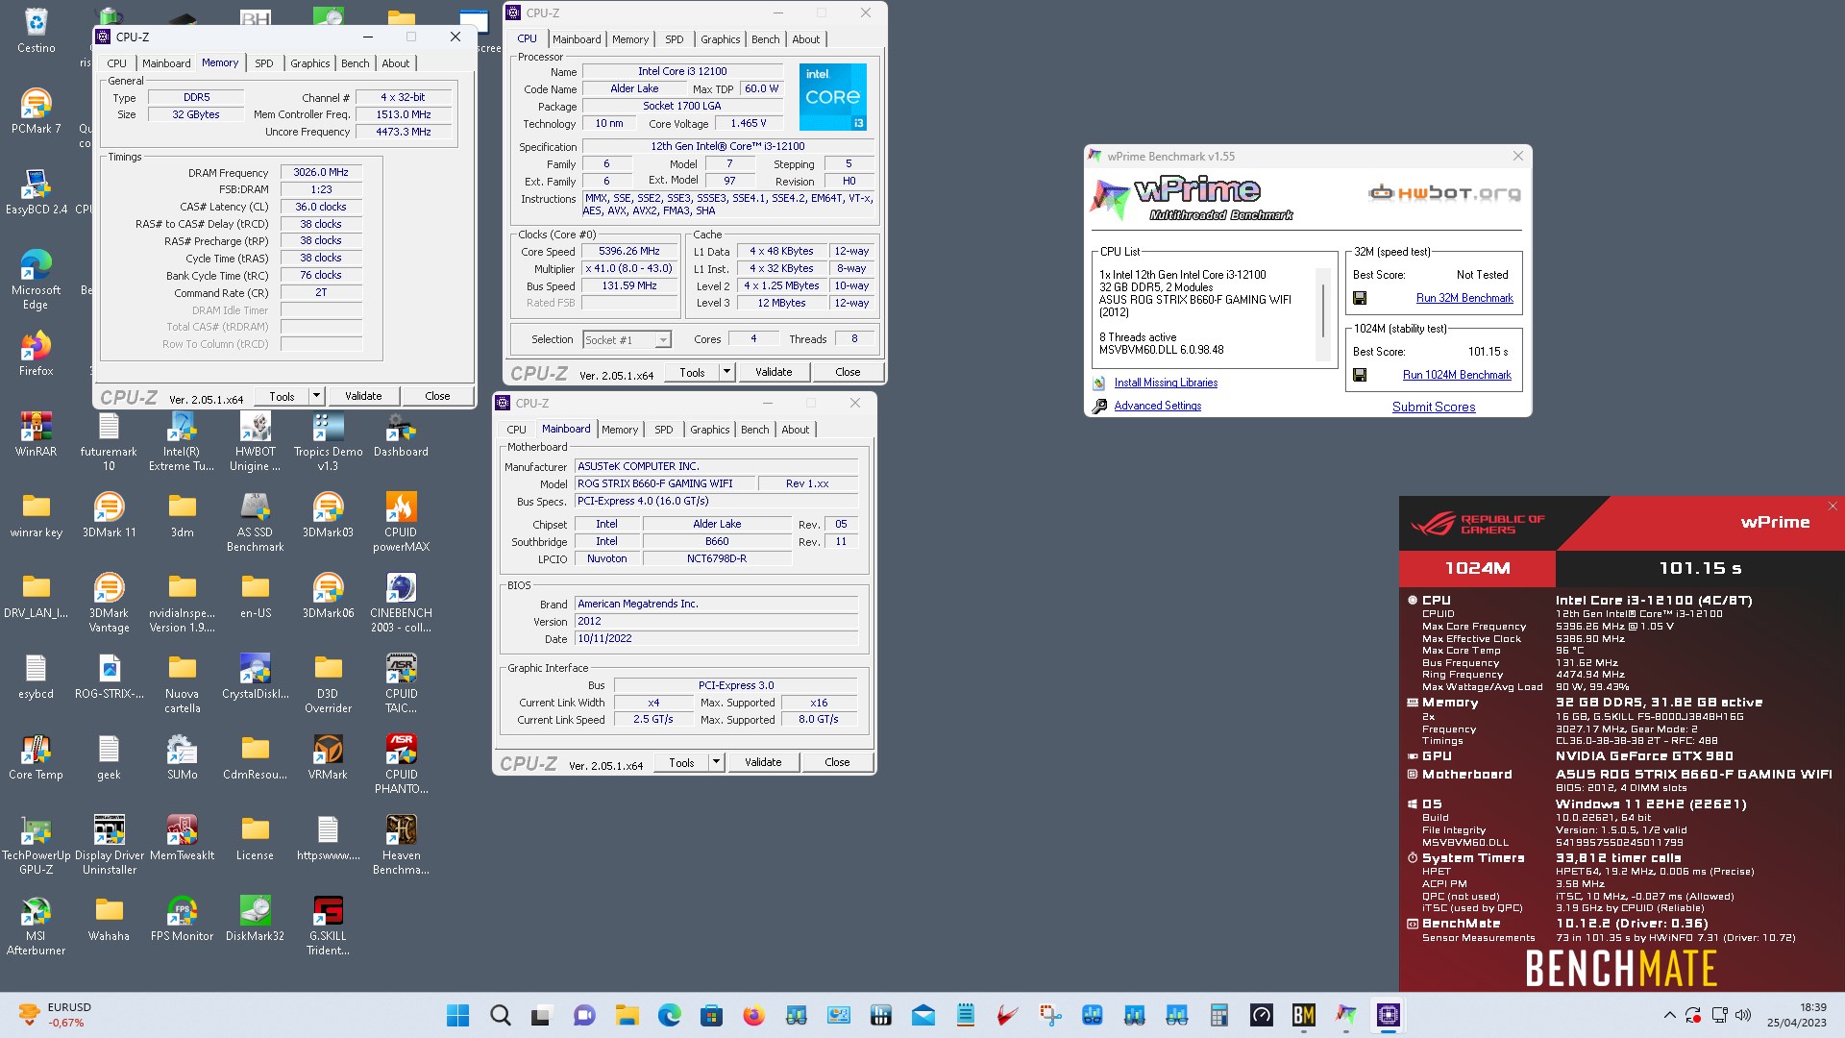
Task: Click the save icon beside Run 32M Benchmark
Action: tap(1360, 298)
